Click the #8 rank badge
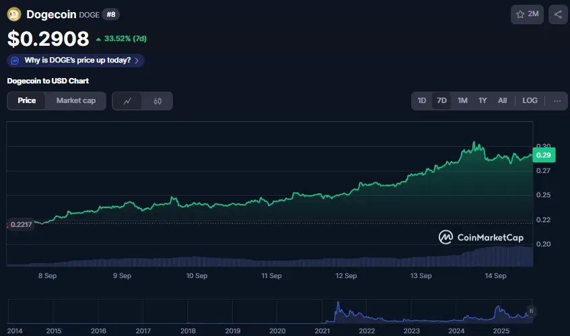The image size is (570, 336). point(111,15)
